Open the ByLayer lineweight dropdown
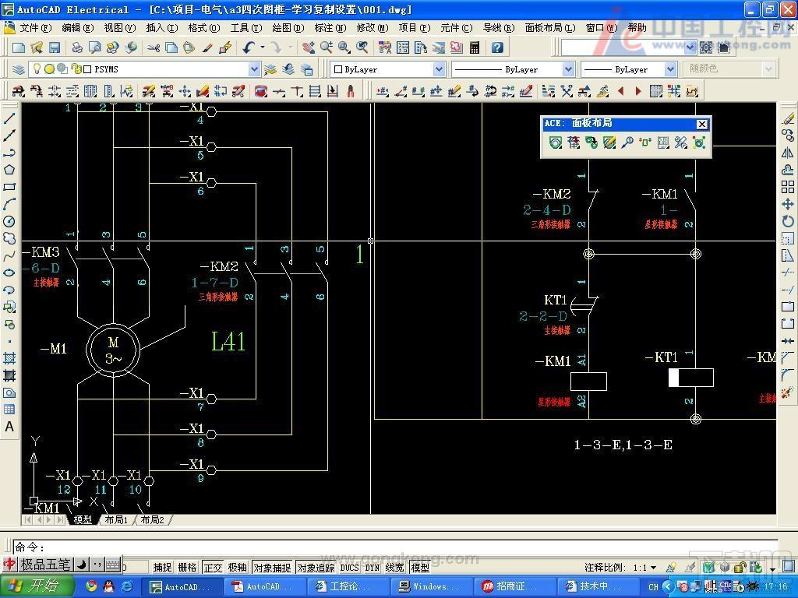798x598 pixels. tap(670, 69)
